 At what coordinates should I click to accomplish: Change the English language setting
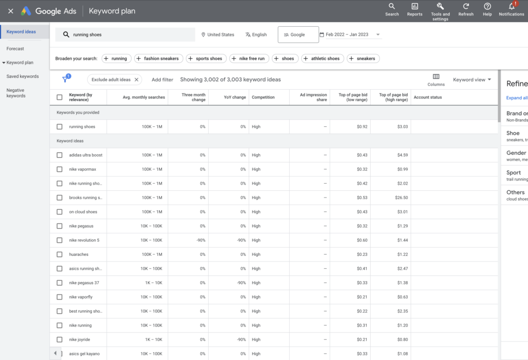tap(256, 35)
